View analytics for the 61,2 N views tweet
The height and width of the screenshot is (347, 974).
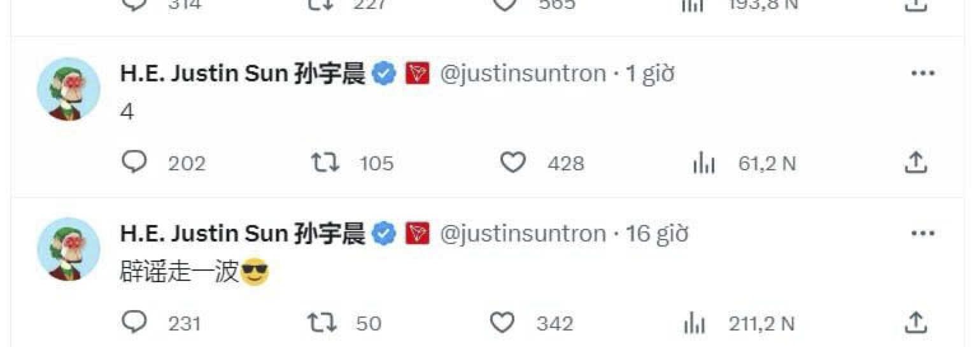(x=704, y=165)
